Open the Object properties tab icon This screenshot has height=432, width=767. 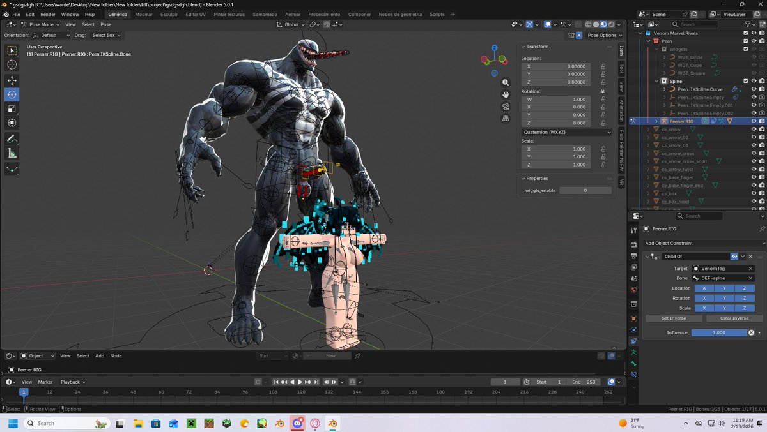pos(633,318)
